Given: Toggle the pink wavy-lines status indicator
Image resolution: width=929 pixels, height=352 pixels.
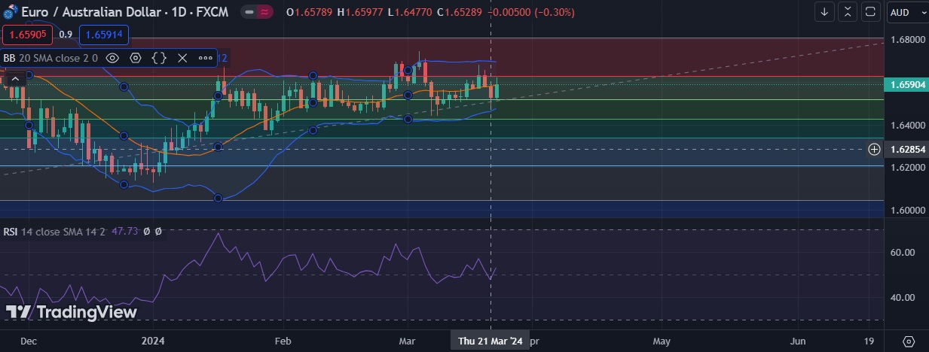Looking at the screenshot, I should 264,13.
